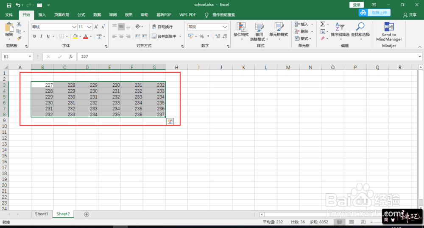This screenshot has height=228, width=424.
Task: Switch to Sheet1 worksheet tab
Action: click(42, 214)
